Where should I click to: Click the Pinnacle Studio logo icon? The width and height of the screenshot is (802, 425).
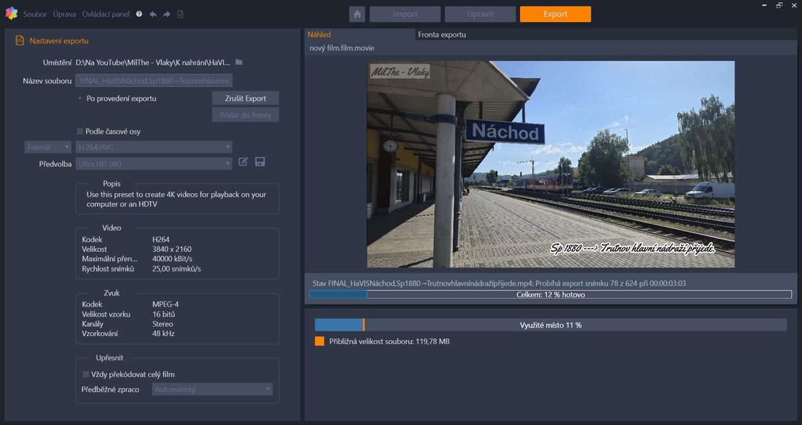pos(11,13)
